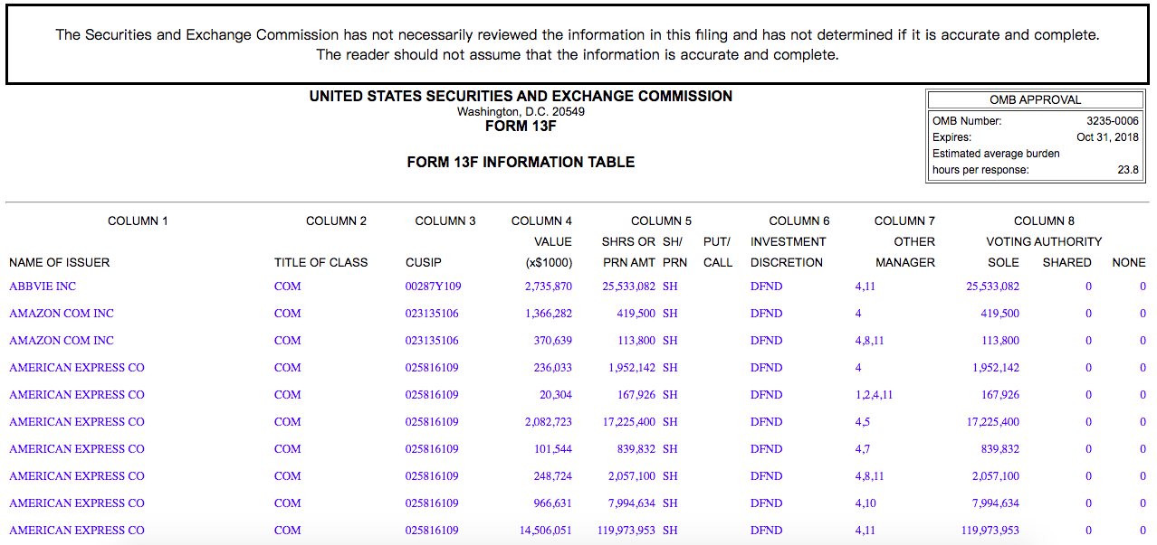Click other manager entry 4,10
The height and width of the screenshot is (545, 1157).
[x=865, y=503]
